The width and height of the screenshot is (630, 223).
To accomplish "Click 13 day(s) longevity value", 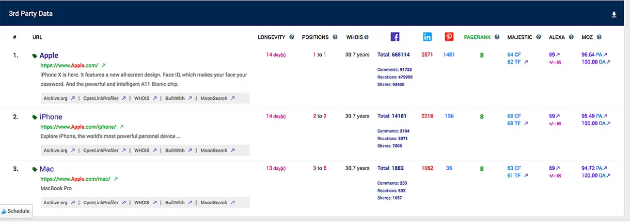I will [276, 168].
